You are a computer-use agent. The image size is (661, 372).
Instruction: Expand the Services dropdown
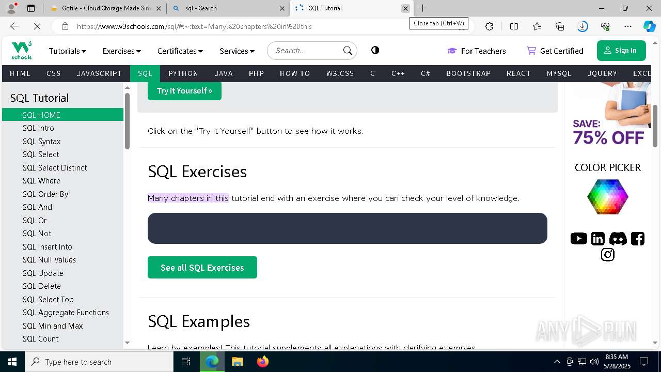(237, 51)
